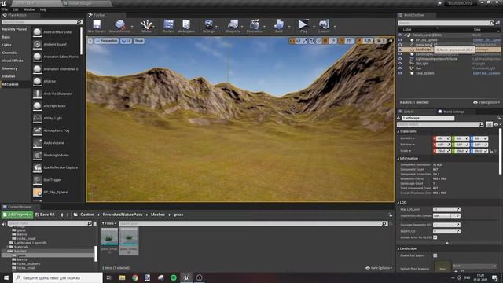503x283 pixels.
Task: Open the Content Browser Filters dropdown
Action: click(109, 223)
